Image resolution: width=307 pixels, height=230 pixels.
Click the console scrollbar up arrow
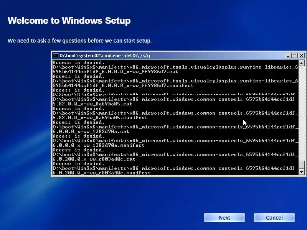(x=302, y=63)
